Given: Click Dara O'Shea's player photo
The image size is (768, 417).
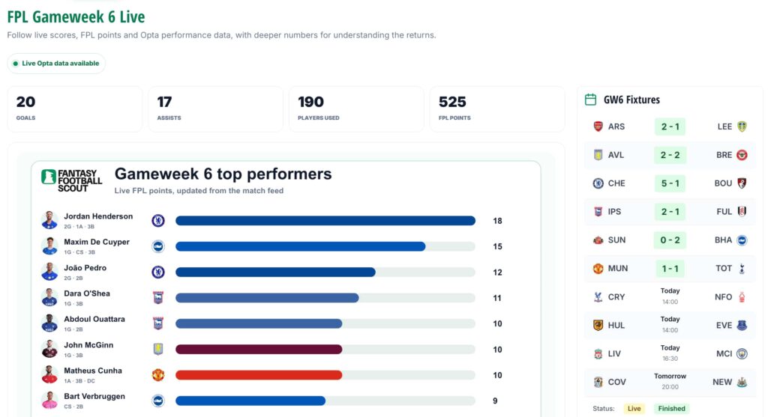Looking at the screenshot, I should pos(49,298).
